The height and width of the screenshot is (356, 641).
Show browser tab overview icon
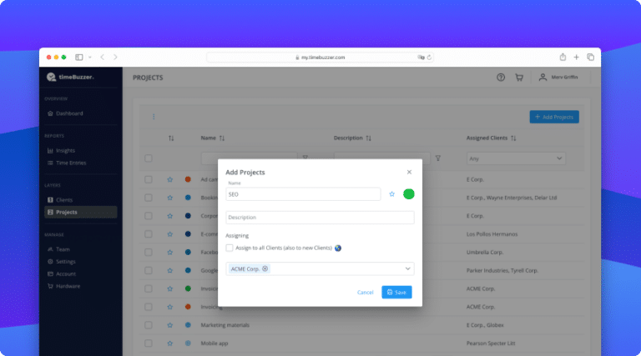click(590, 58)
